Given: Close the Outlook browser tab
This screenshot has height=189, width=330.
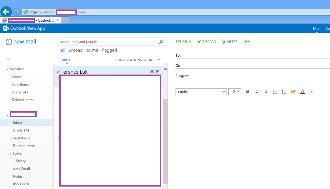Looking at the screenshot, I should point(58,20).
